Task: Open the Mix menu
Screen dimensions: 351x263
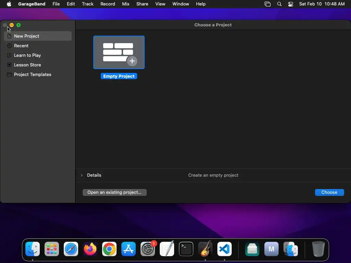Action: pyautogui.click(x=125, y=4)
